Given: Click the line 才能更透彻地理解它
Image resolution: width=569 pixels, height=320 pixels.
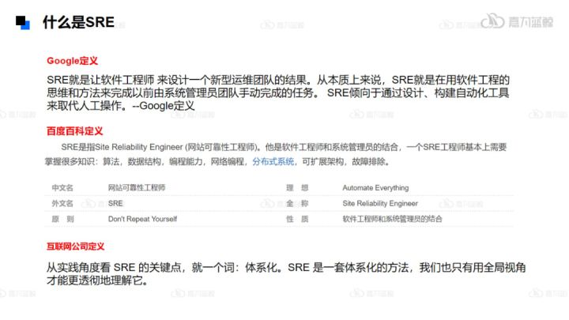Looking at the screenshot, I should click(x=97, y=280).
